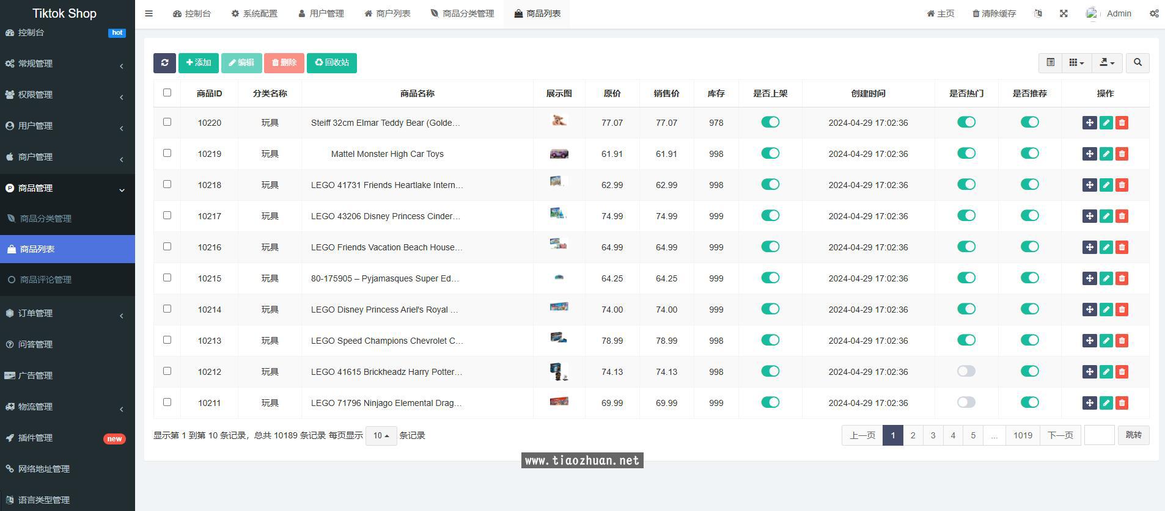This screenshot has height=511, width=1165.
Task: Delete product 10211 trash icon
Action: pos(1122,403)
